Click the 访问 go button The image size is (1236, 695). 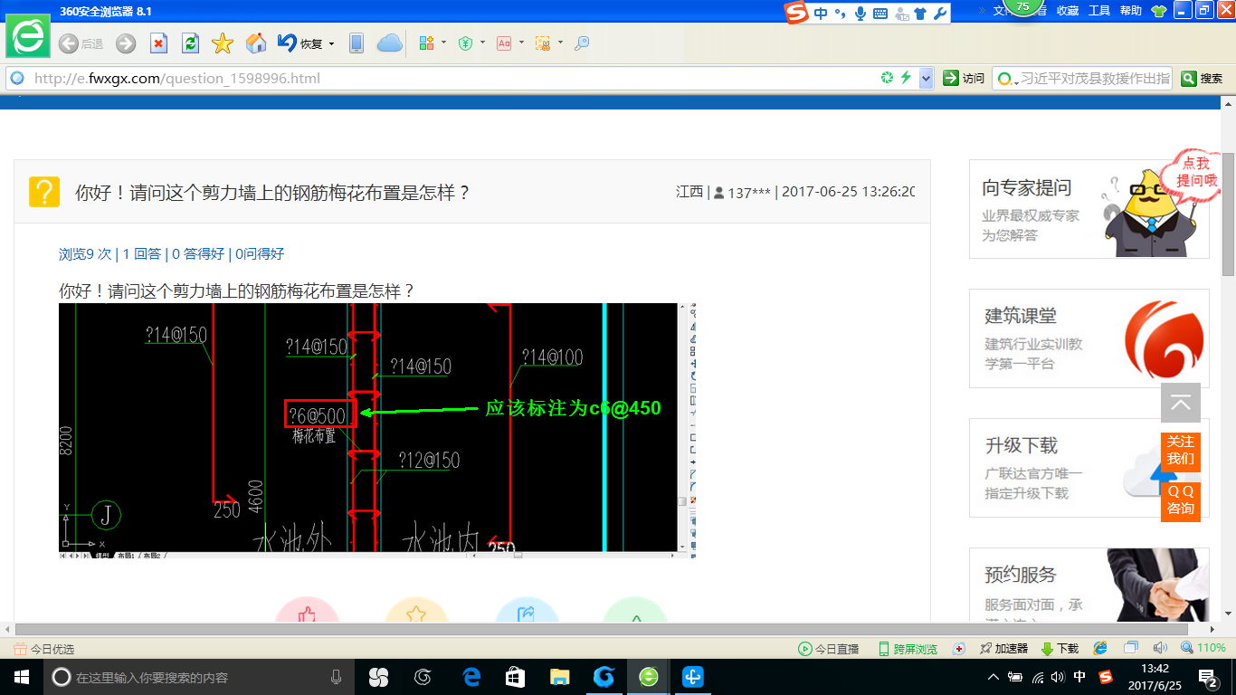coord(964,79)
